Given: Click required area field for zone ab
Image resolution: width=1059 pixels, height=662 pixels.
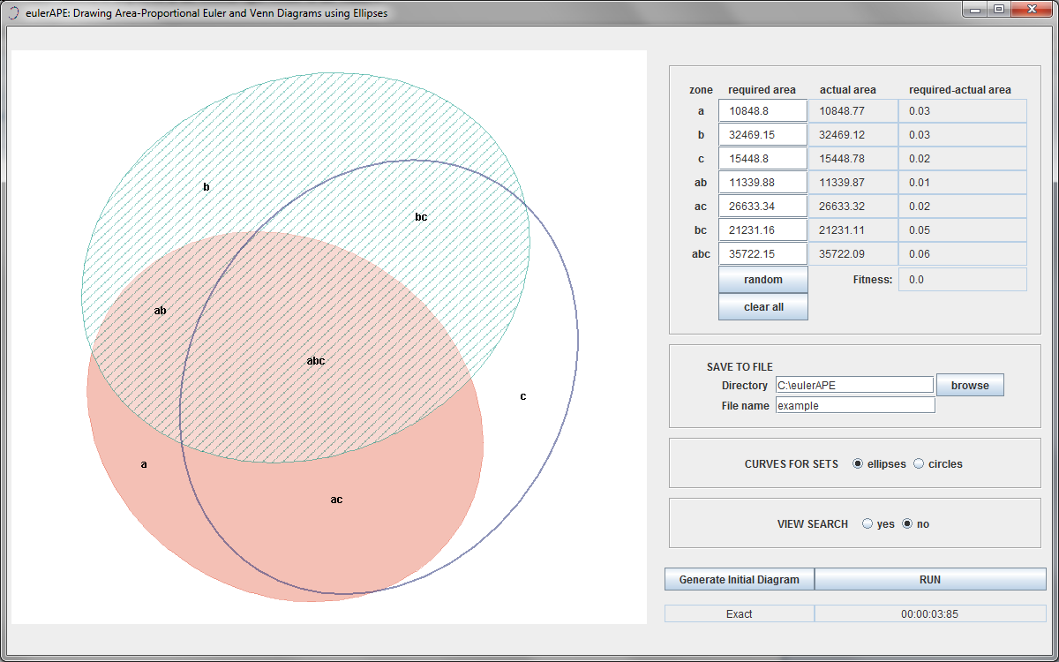Looking at the screenshot, I should click(763, 182).
